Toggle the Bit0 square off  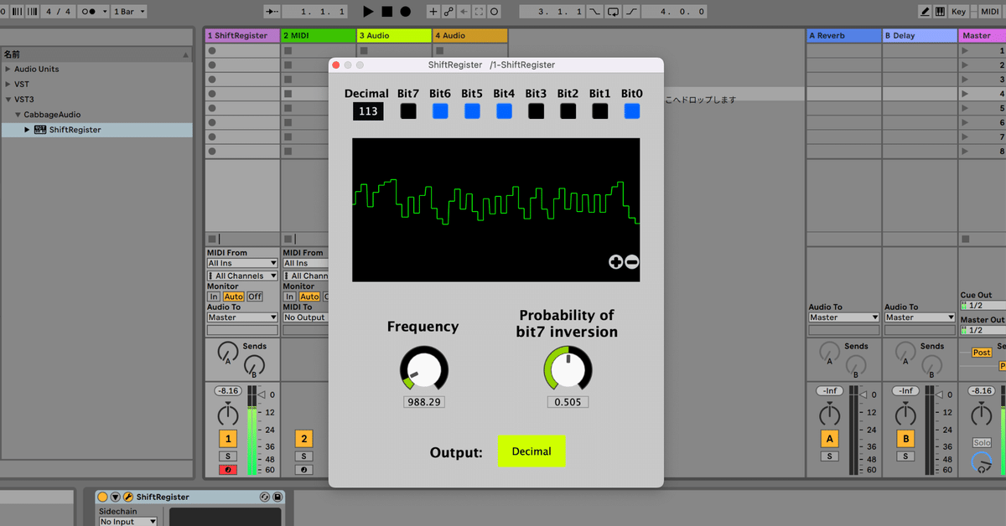pyautogui.click(x=631, y=111)
